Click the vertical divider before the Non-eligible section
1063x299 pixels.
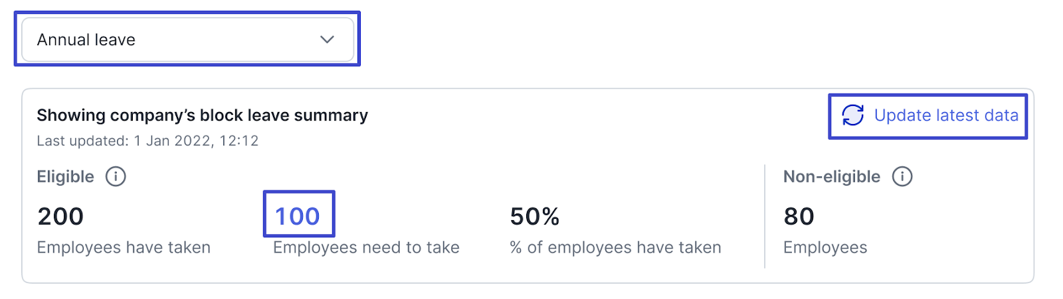765,216
